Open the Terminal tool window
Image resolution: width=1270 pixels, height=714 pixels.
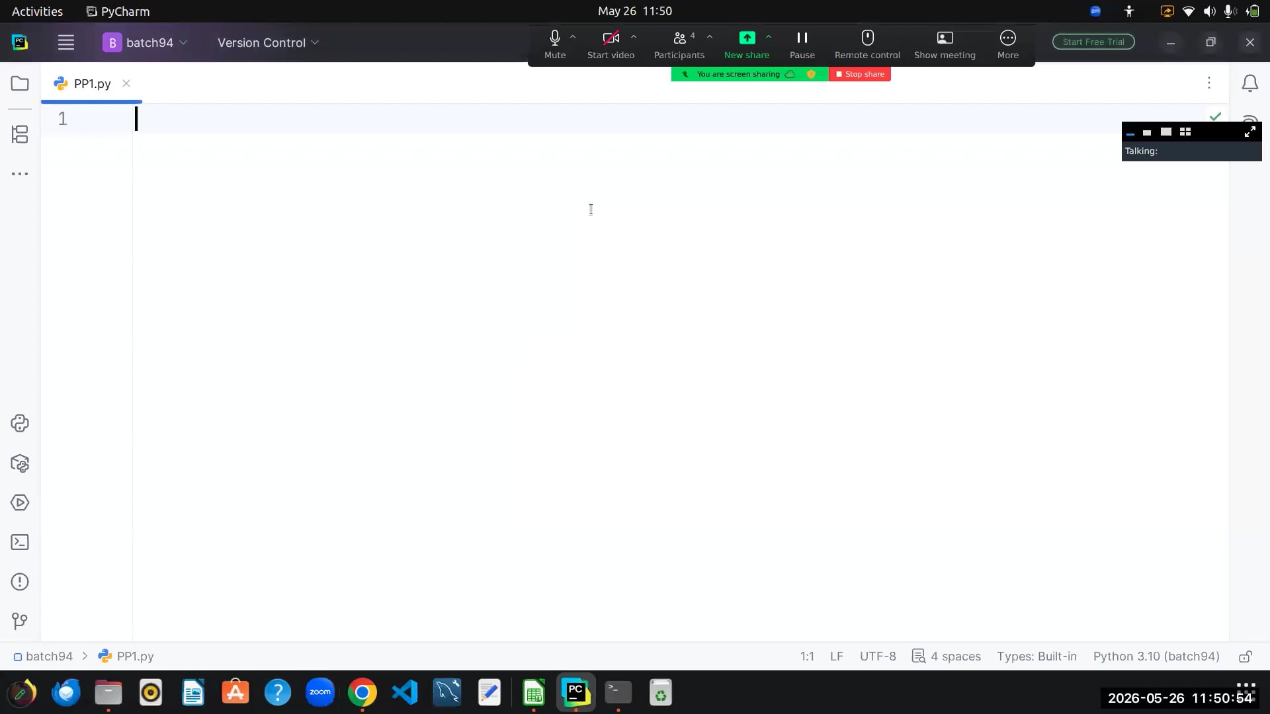pyautogui.click(x=20, y=543)
